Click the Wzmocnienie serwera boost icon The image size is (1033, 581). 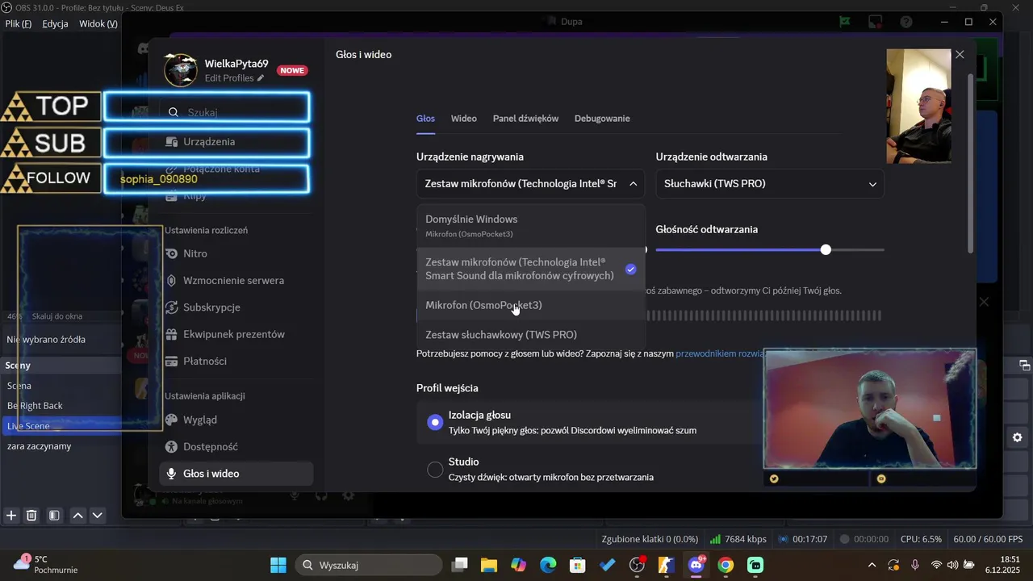(x=171, y=281)
